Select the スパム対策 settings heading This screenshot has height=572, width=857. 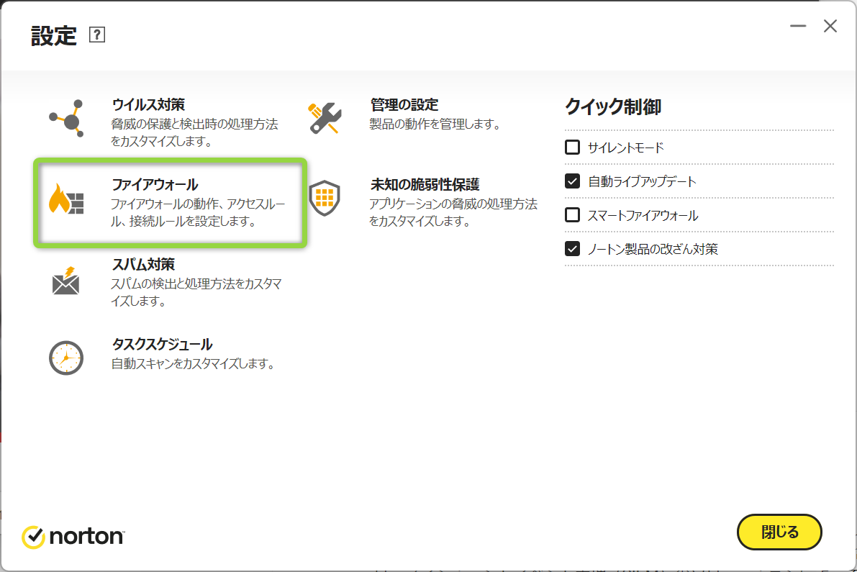143,265
